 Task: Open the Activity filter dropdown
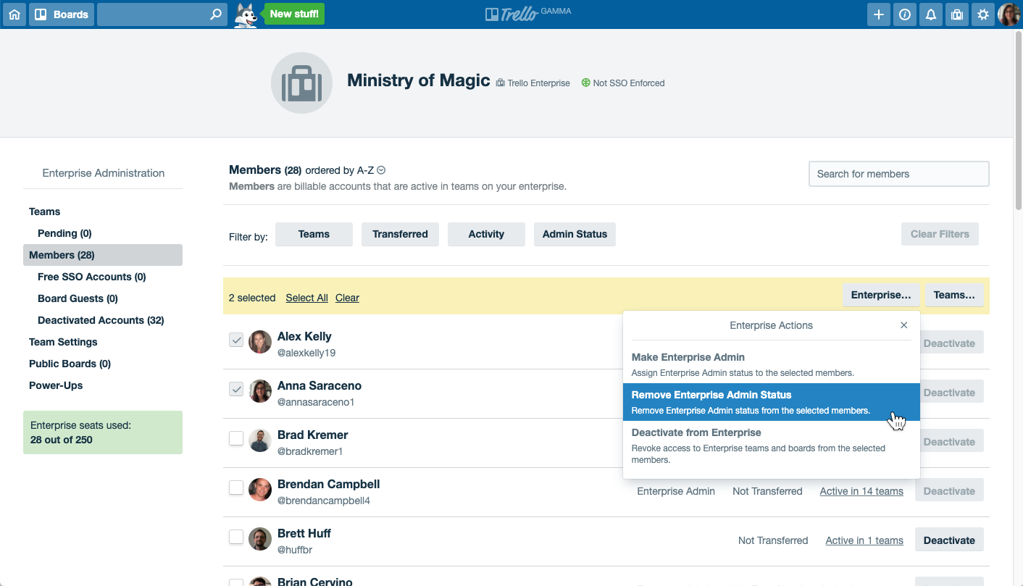pos(486,234)
